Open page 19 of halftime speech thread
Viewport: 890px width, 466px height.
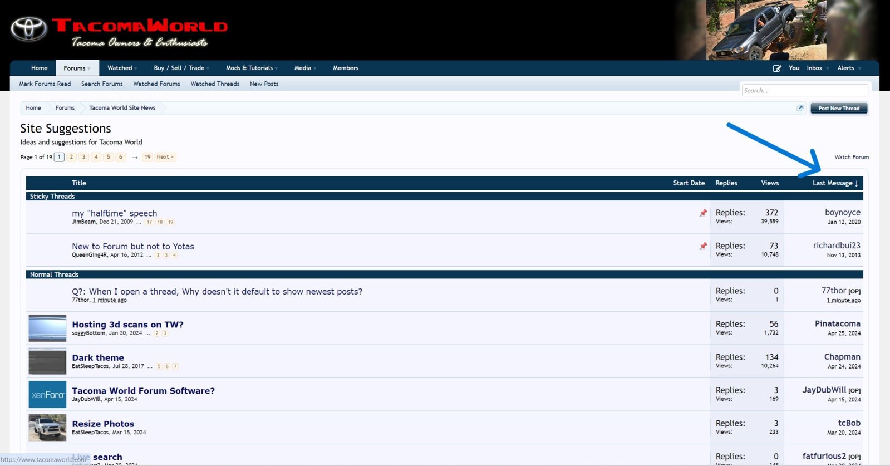click(170, 222)
